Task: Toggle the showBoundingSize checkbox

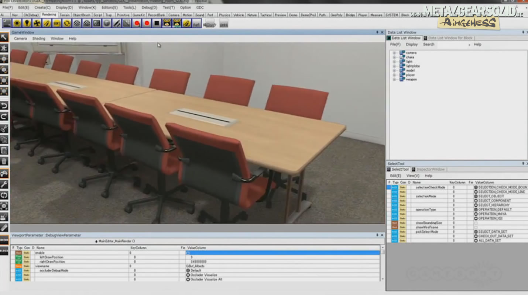Action: [x=476, y=223]
